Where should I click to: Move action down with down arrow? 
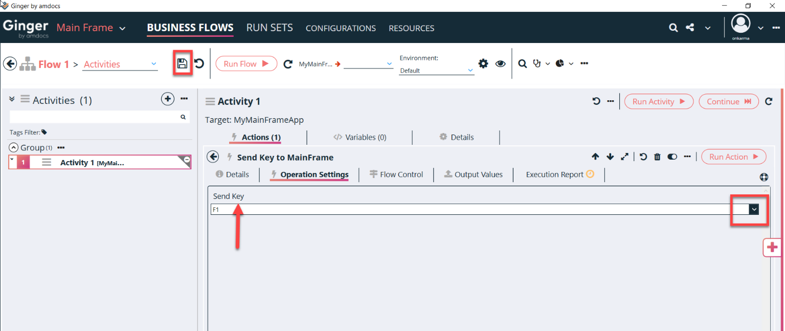pos(610,157)
